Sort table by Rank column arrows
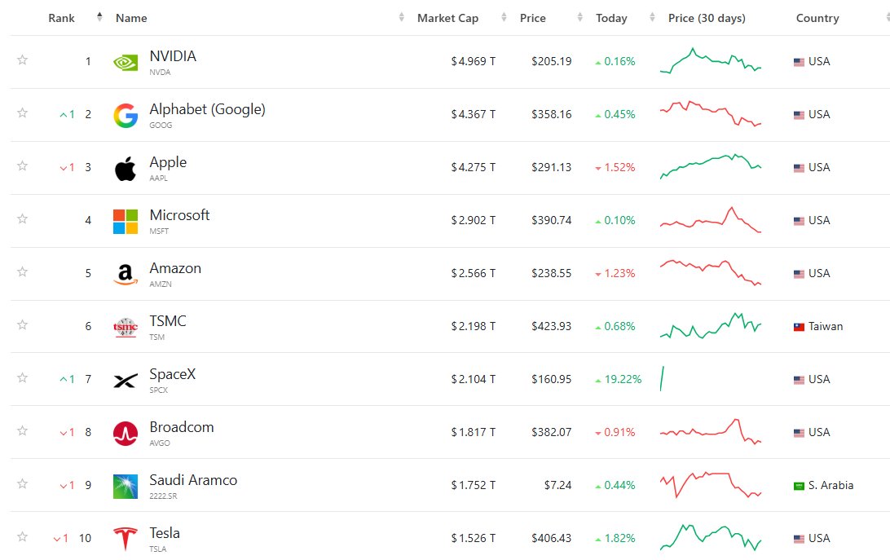 coord(99,17)
